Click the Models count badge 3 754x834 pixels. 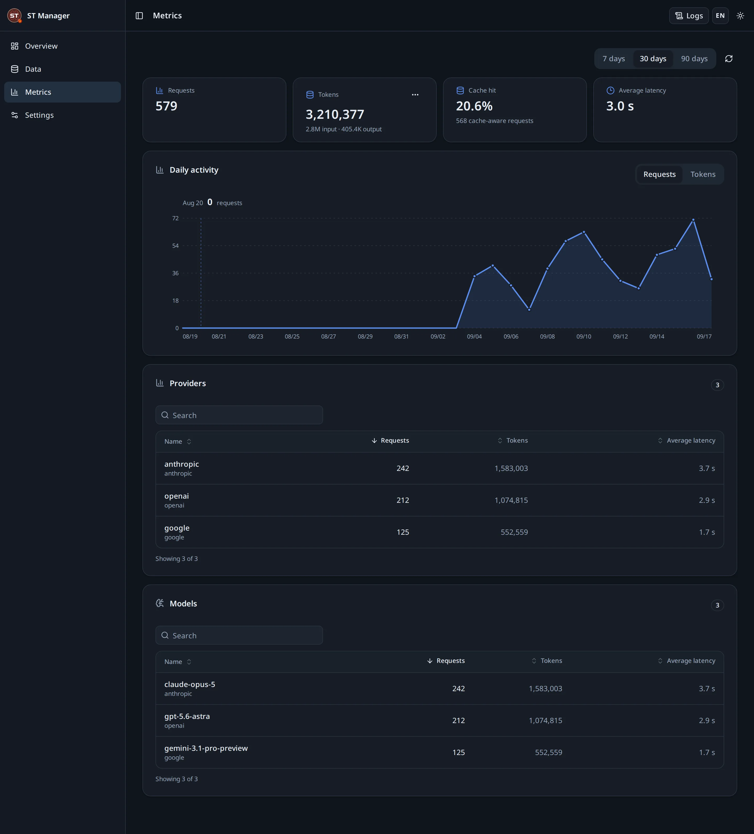[717, 605]
